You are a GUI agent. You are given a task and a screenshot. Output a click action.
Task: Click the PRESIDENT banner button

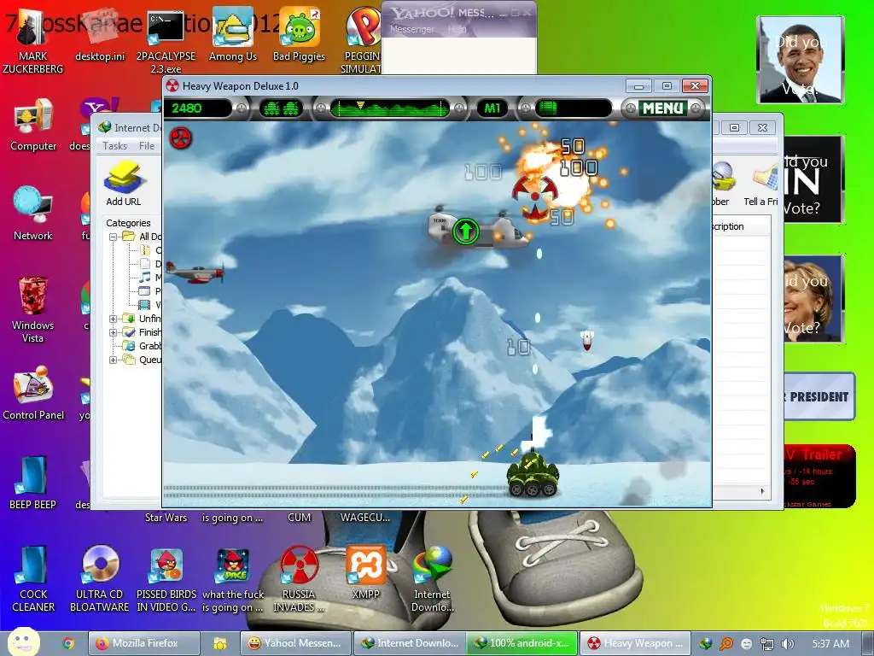point(819,396)
